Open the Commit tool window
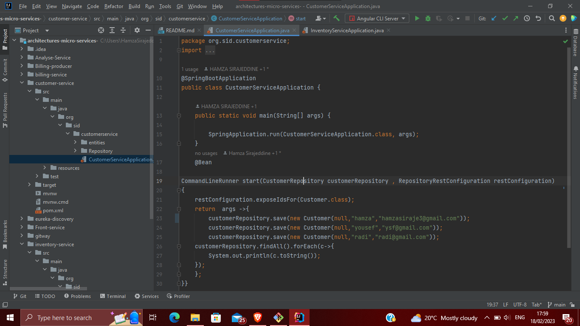Image resolution: width=580 pixels, height=326 pixels. pyautogui.click(x=5, y=70)
